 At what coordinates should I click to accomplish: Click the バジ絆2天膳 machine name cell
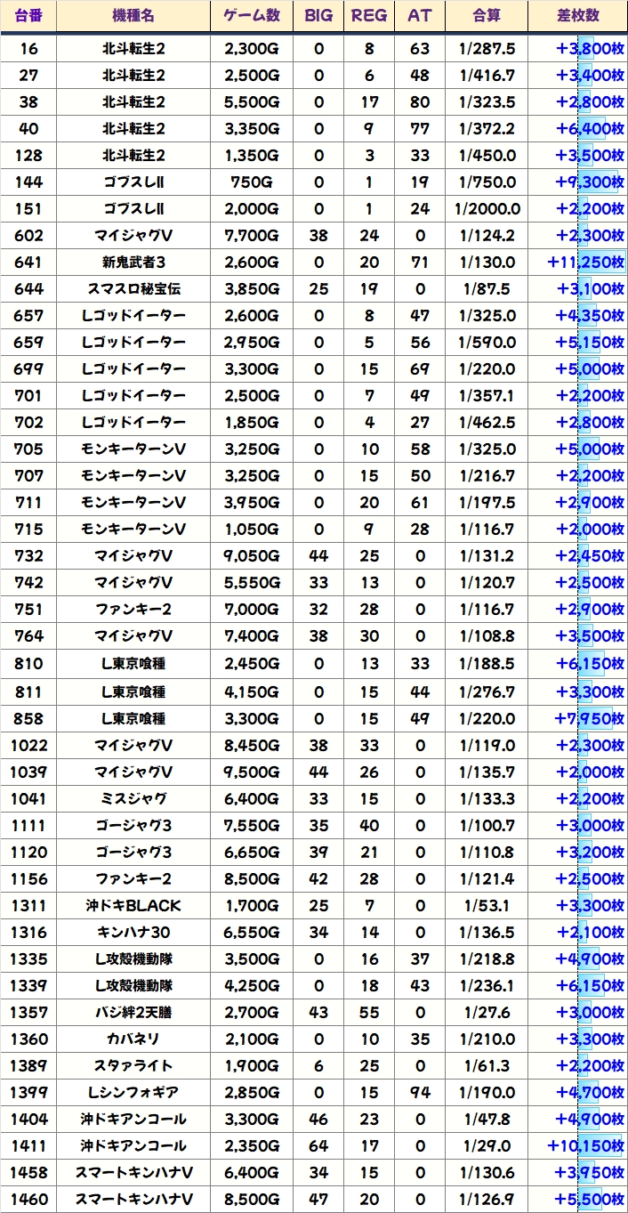pos(133,1013)
